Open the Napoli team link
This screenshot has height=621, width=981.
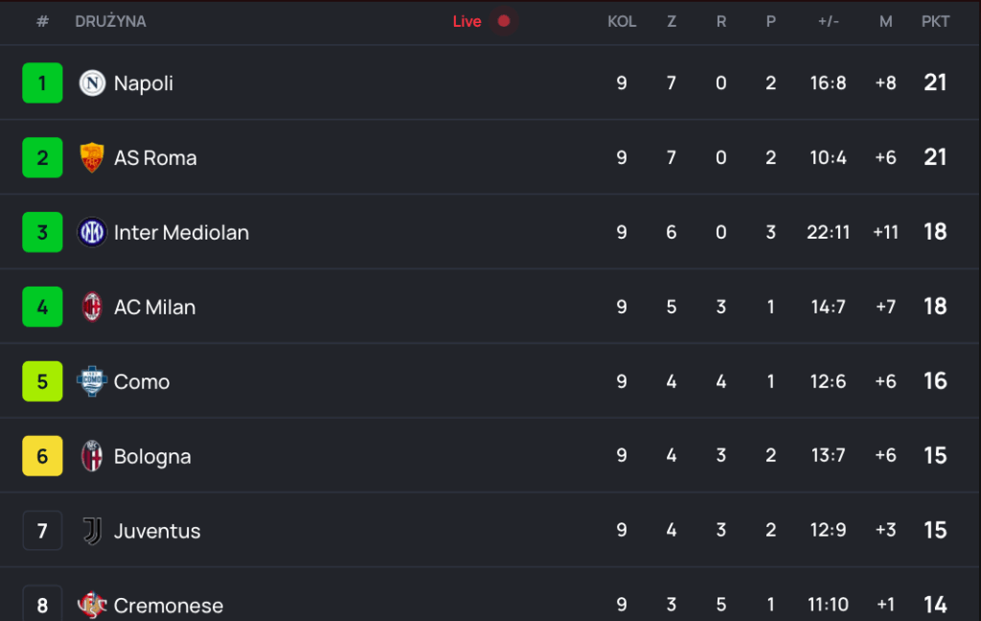coord(144,83)
